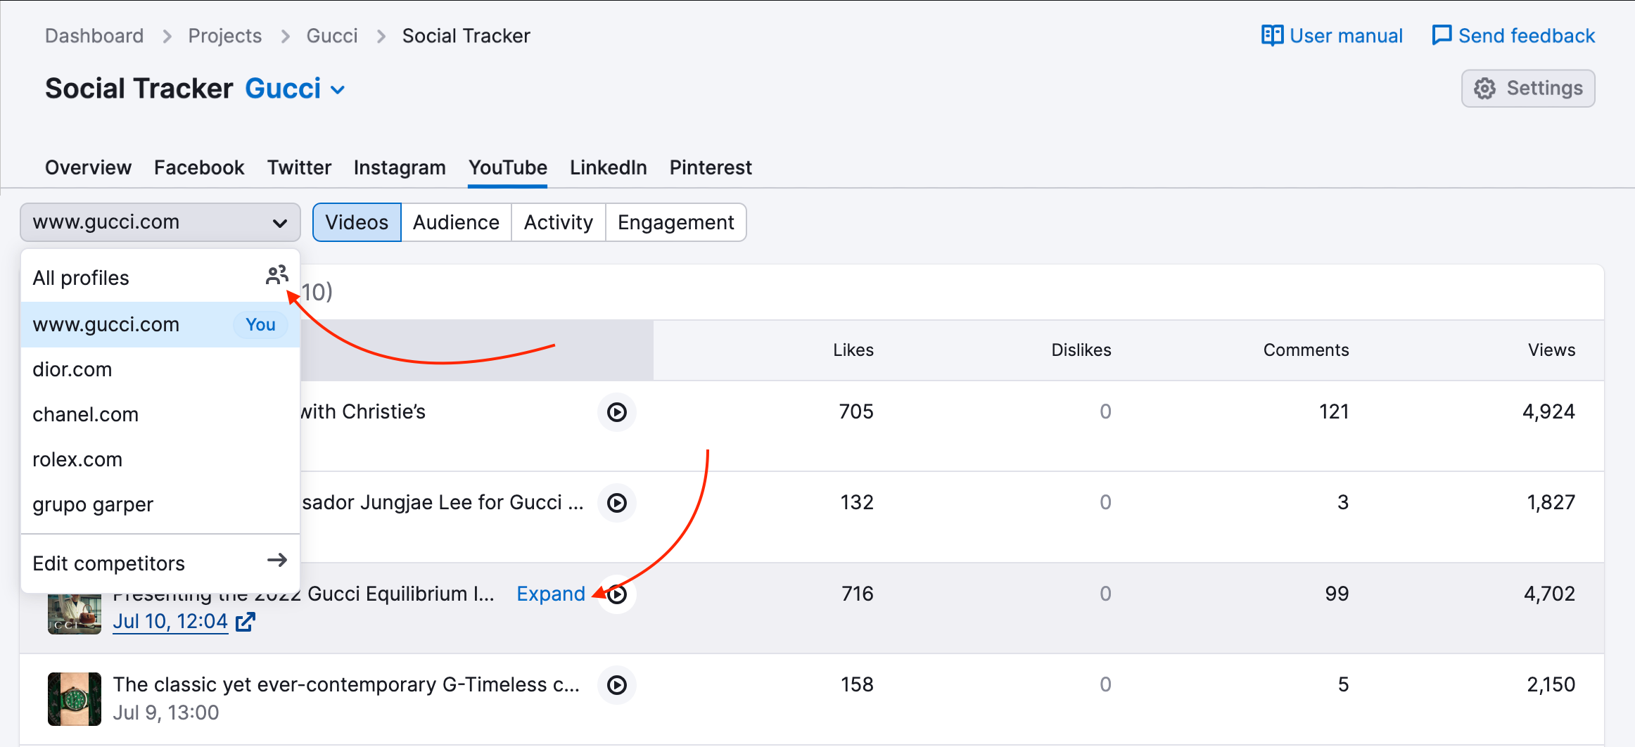The image size is (1635, 747).
Task: Sort by the Dislikes column header
Action: [x=1081, y=350]
